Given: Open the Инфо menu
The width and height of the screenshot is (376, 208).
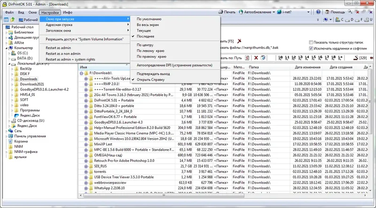Looking at the screenshot, I should 68,12.
